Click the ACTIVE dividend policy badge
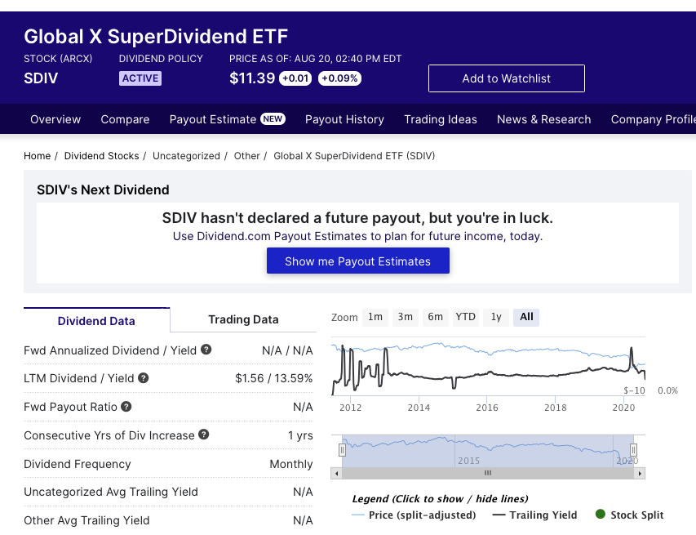 pos(140,78)
